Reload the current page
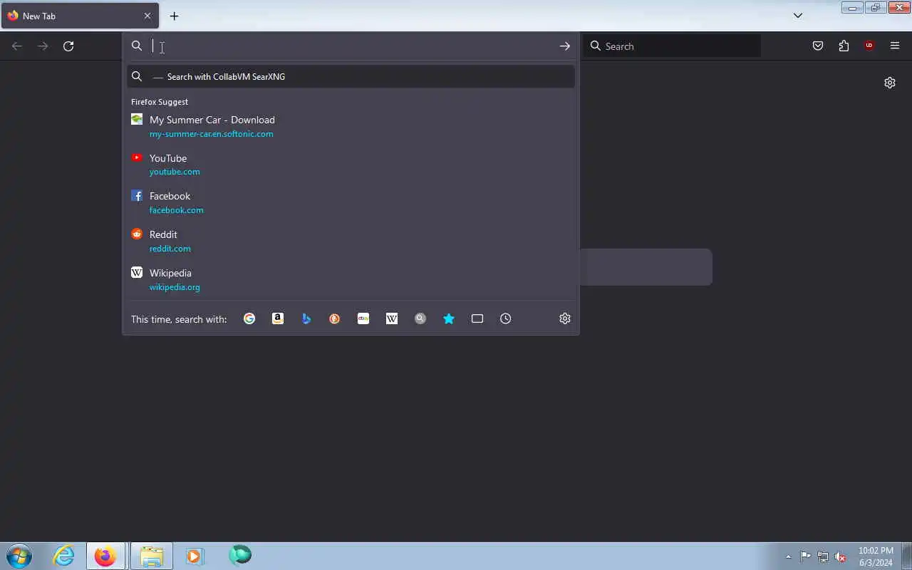This screenshot has width=912, height=570. click(x=68, y=46)
